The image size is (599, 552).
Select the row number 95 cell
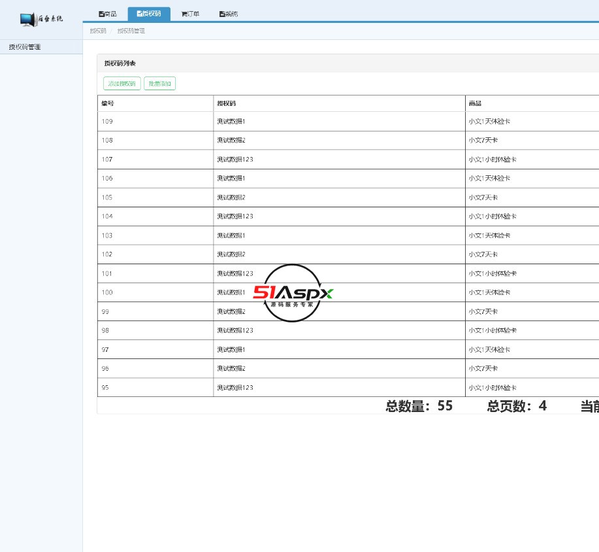click(155, 387)
